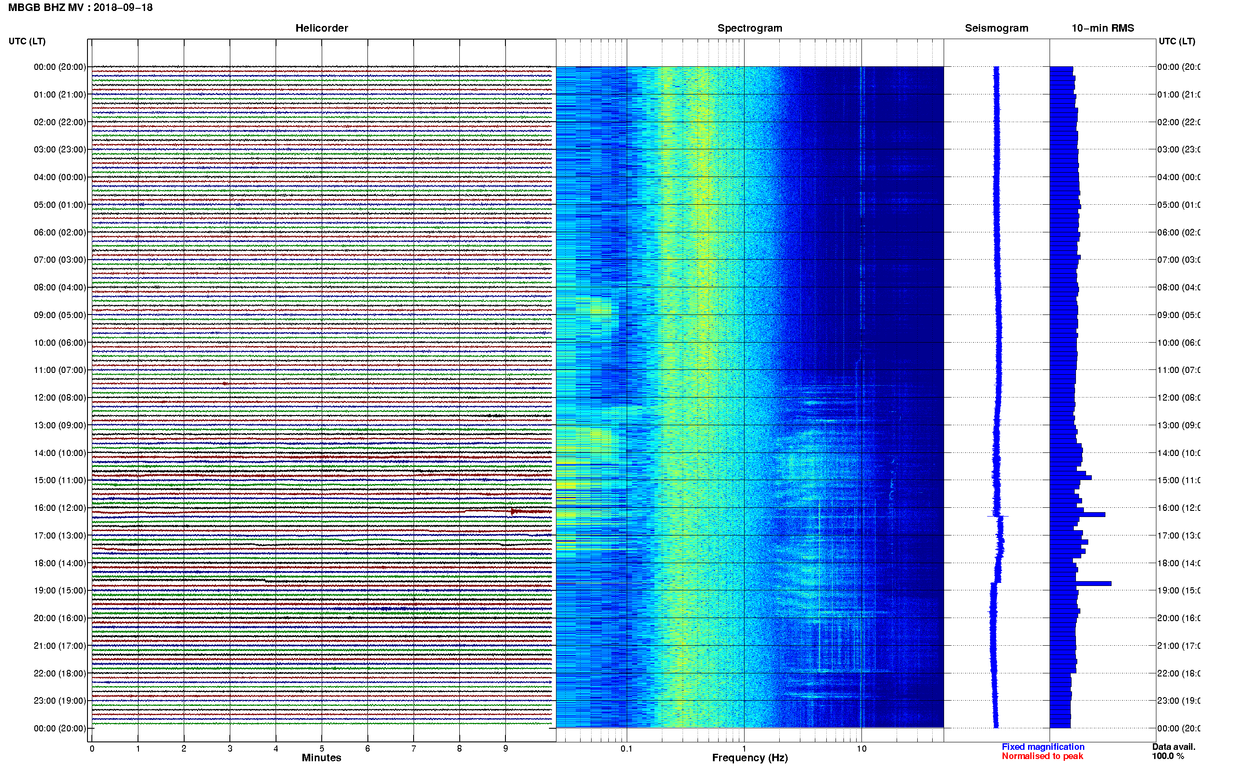Click the left 18:00 (14:00) time label
This screenshot has height=781, width=1250.
coord(60,563)
